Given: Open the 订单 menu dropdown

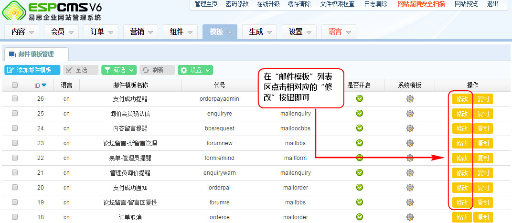Looking at the screenshot, I should (101, 32).
